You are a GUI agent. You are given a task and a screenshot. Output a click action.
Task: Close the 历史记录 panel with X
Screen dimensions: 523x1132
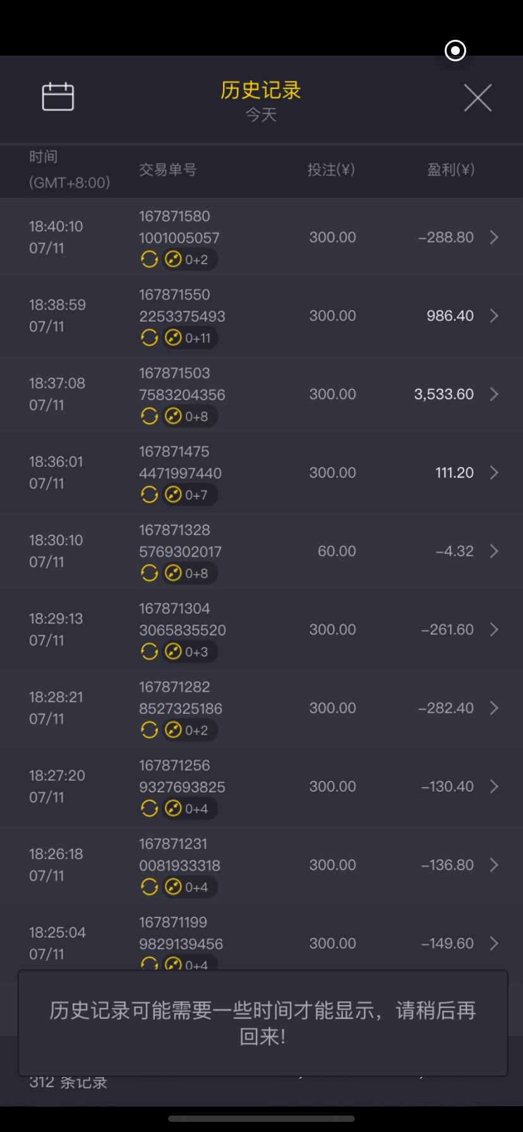478,98
